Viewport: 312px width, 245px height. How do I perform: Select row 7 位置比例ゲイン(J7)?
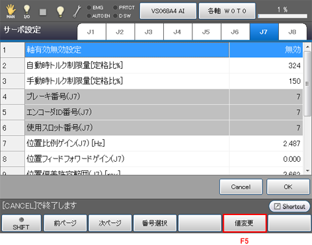(151, 143)
